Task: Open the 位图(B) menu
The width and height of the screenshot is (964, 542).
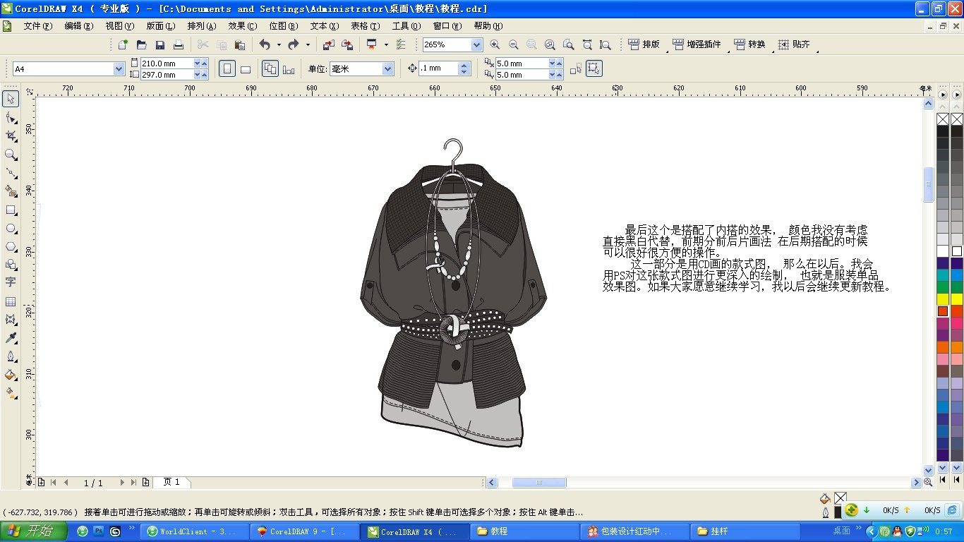Action: pyautogui.click(x=284, y=26)
